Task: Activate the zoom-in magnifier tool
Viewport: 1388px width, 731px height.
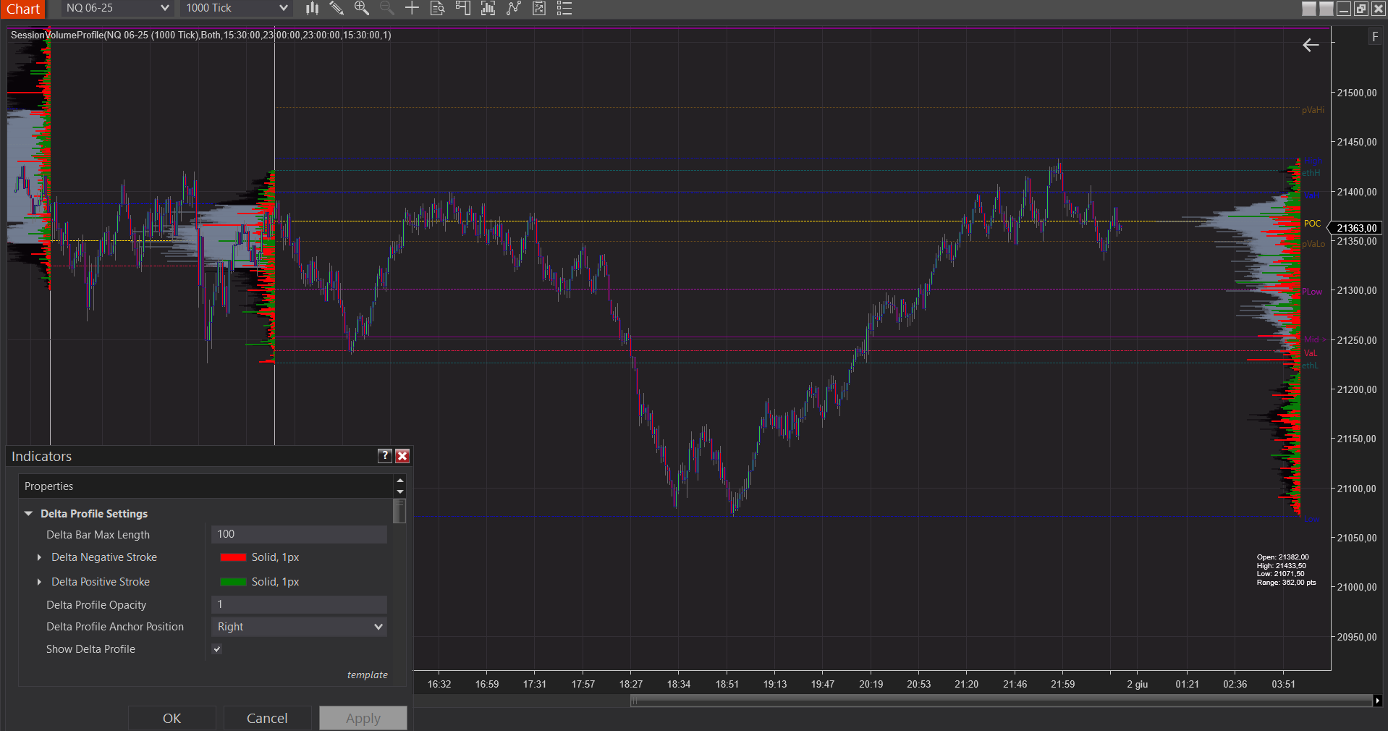Action: tap(361, 9)
